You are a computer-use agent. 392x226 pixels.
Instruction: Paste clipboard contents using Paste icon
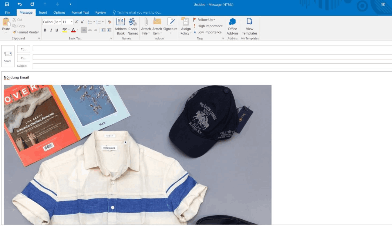[x=6, y=22]
